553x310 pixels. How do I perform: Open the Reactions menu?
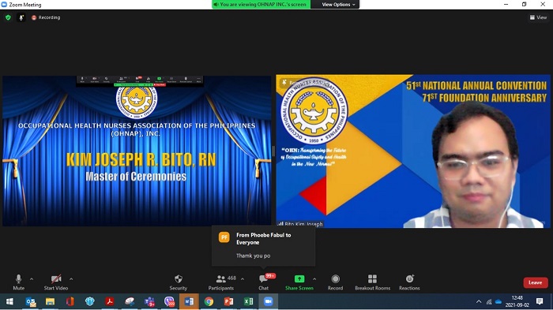(409, 282)
